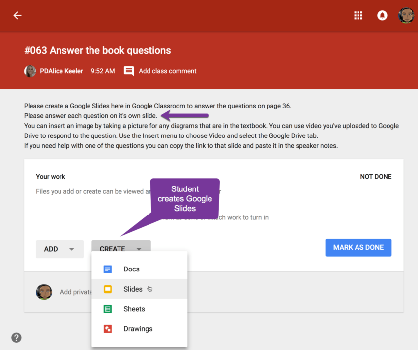Go back using the left arrow
418x350 pixels.
coord(17,15)
